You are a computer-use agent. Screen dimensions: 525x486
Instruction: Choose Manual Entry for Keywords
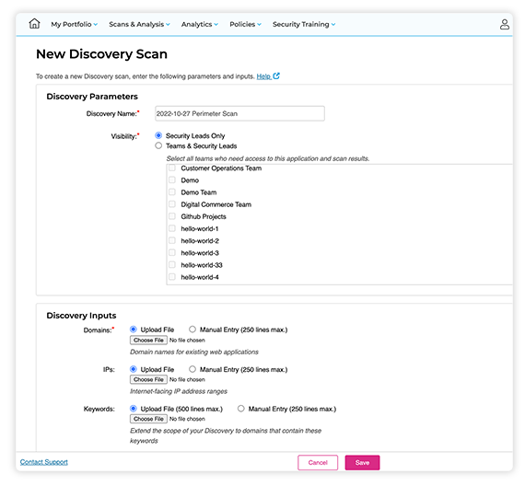tap(240, 409)
